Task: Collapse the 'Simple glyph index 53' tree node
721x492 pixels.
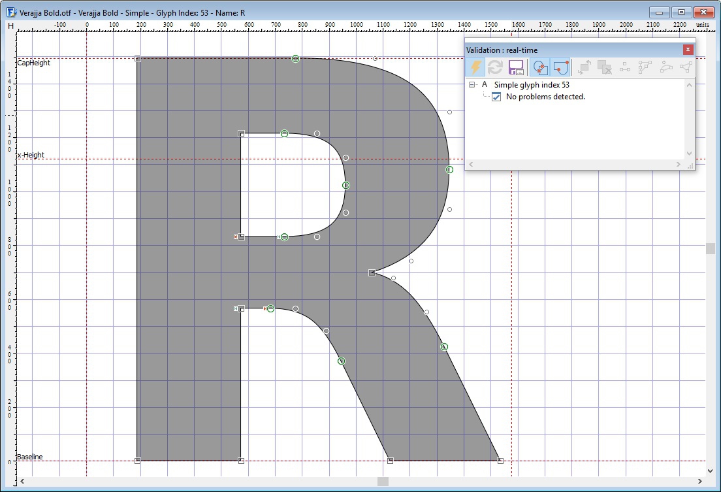Action: point(472,85)
